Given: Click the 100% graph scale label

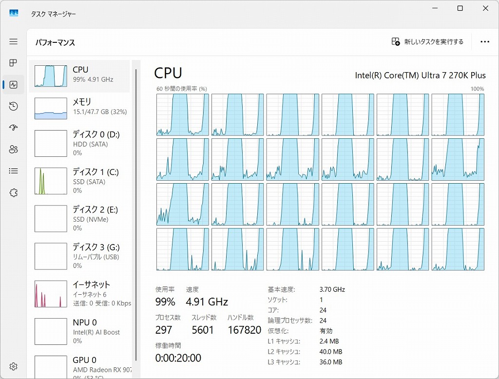Looking at the screenshot, I should pos(478,89).
